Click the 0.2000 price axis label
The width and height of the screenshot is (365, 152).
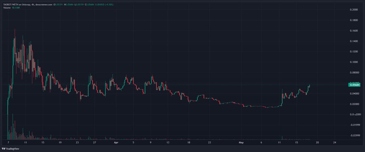(354, 10)
